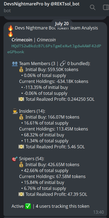Click the money bag beside Snipers Initial Buy
Image resolution: width=109 pixels, height=218 pixels.
(21, 165)
